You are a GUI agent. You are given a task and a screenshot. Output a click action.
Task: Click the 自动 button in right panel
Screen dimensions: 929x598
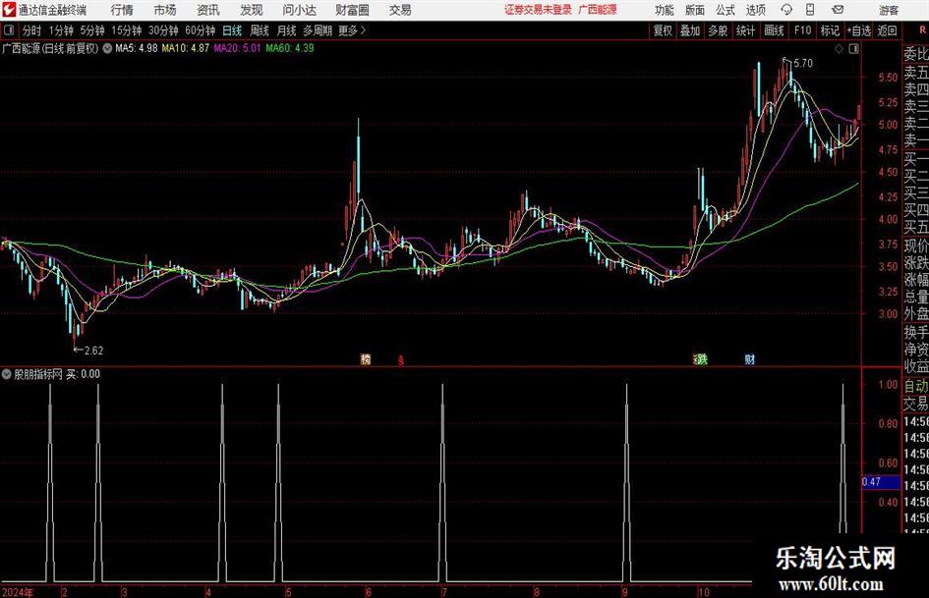coord(916,386)
